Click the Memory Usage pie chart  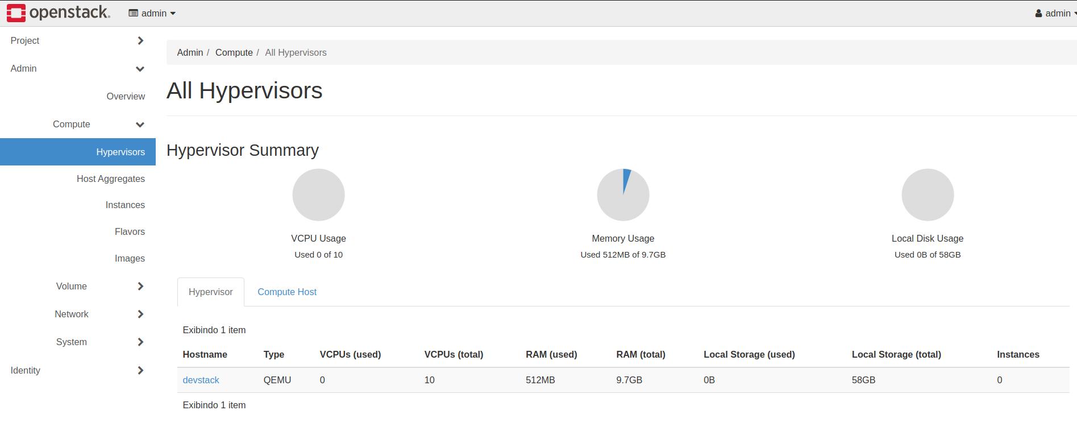[x=623, y=195]
